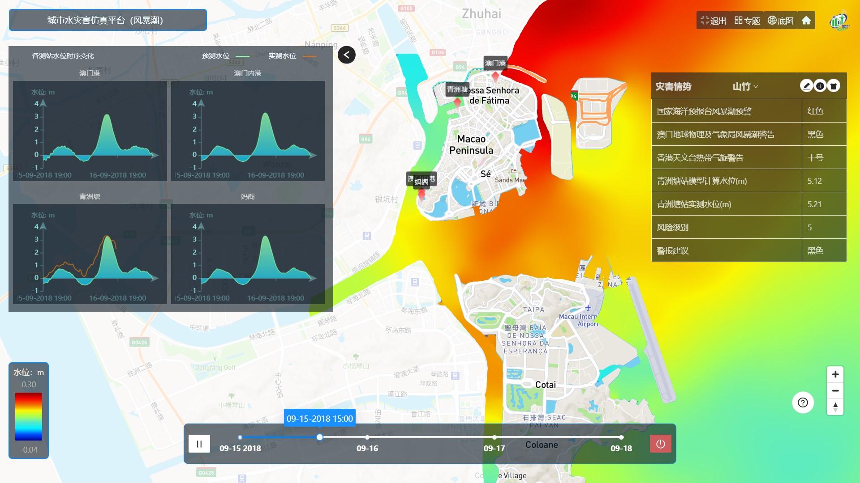Zoom out the map with minus button
This screenshot has width=860, height=483.
835,390
